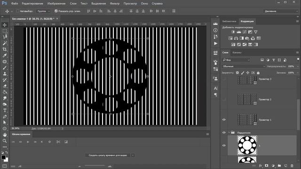Click the timeline scissors split button

coord(58,142)
